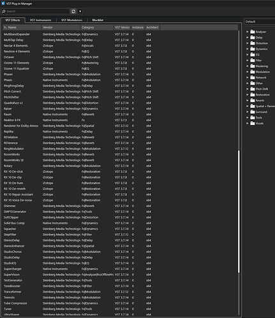The width and height of the screenshot is (275, 318).
Task: Expand the Dynamics folder
Action: [248, 49]
